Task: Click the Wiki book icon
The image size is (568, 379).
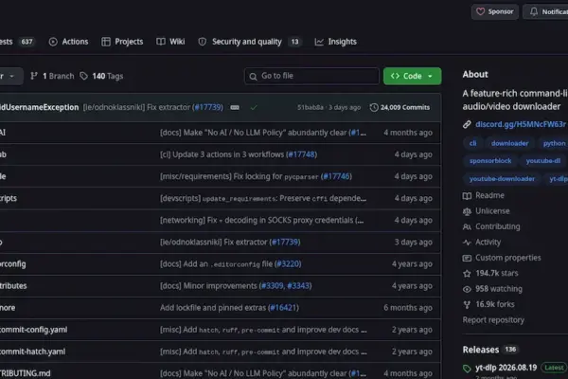Action: [161, 42]
